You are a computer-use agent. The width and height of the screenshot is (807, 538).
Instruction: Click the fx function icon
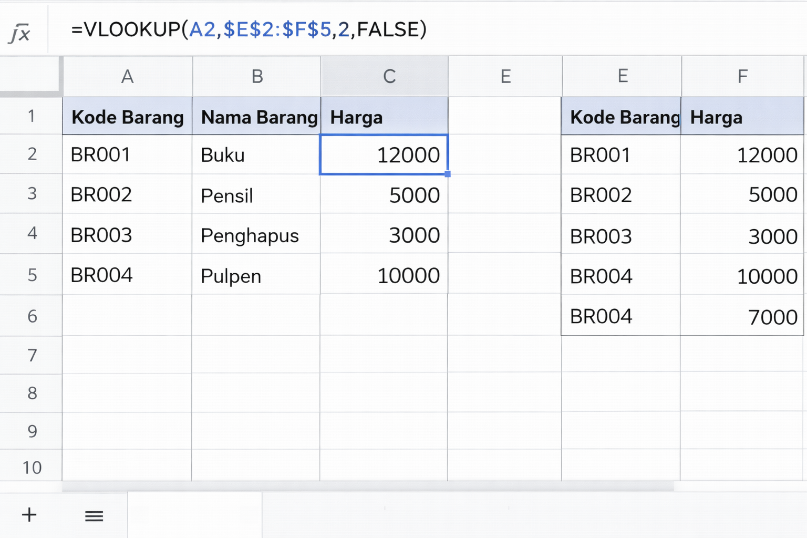[20, 33]
